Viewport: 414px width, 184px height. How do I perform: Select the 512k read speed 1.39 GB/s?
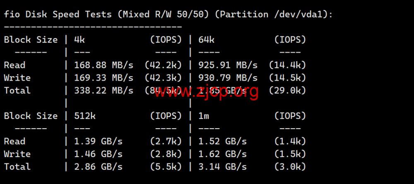(x=98, y=141)
